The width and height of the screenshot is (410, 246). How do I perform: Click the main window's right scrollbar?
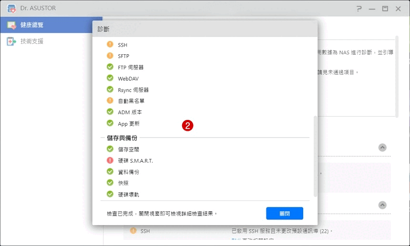[x=397, y=77]
